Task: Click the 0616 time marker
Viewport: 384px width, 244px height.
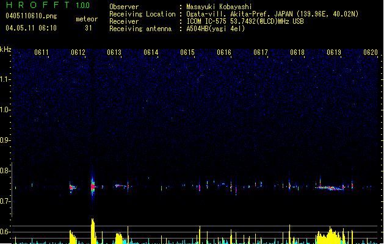Action: [224, 52]
